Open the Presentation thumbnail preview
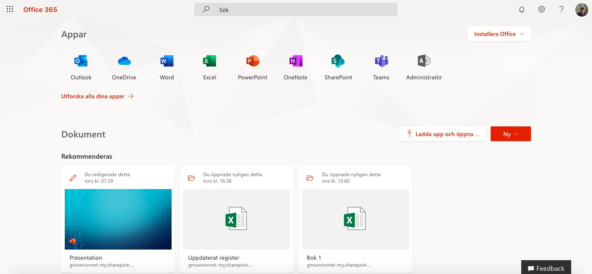This screenshot has height=274, width=592. [118, 219]
